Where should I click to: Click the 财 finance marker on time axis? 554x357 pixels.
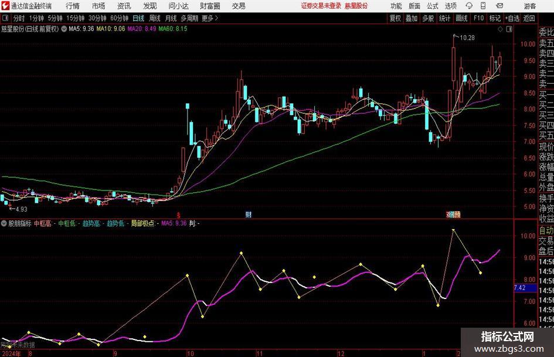pos(249,215)
